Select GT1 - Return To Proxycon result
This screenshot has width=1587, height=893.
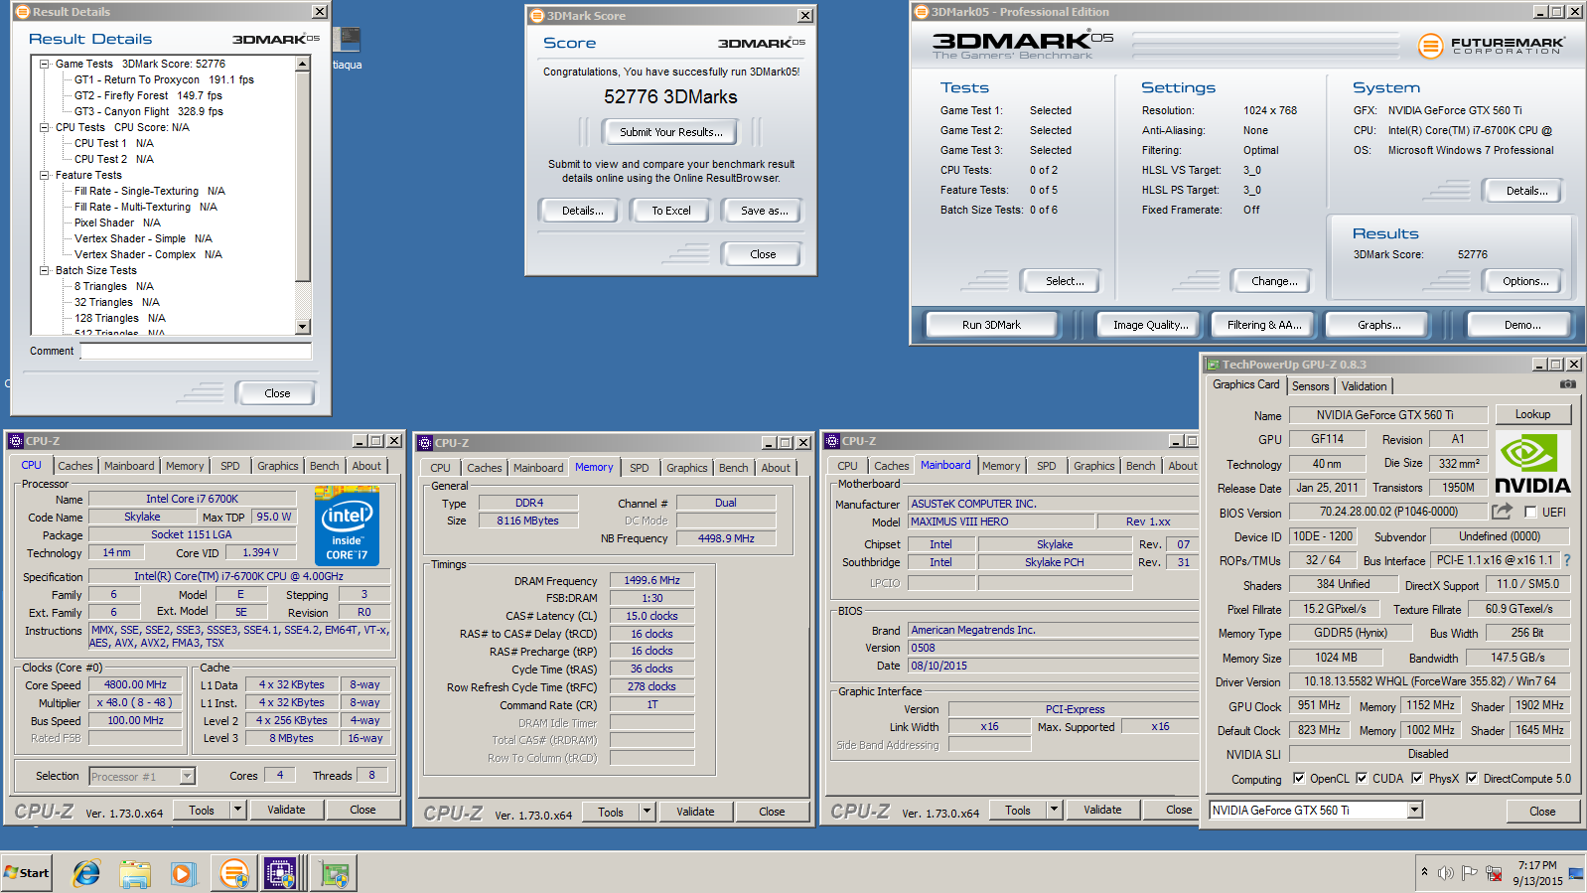tap(164, 79)
